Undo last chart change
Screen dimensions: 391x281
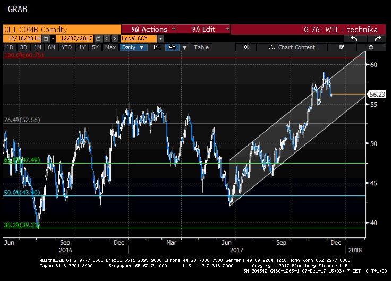pos(354,39)
